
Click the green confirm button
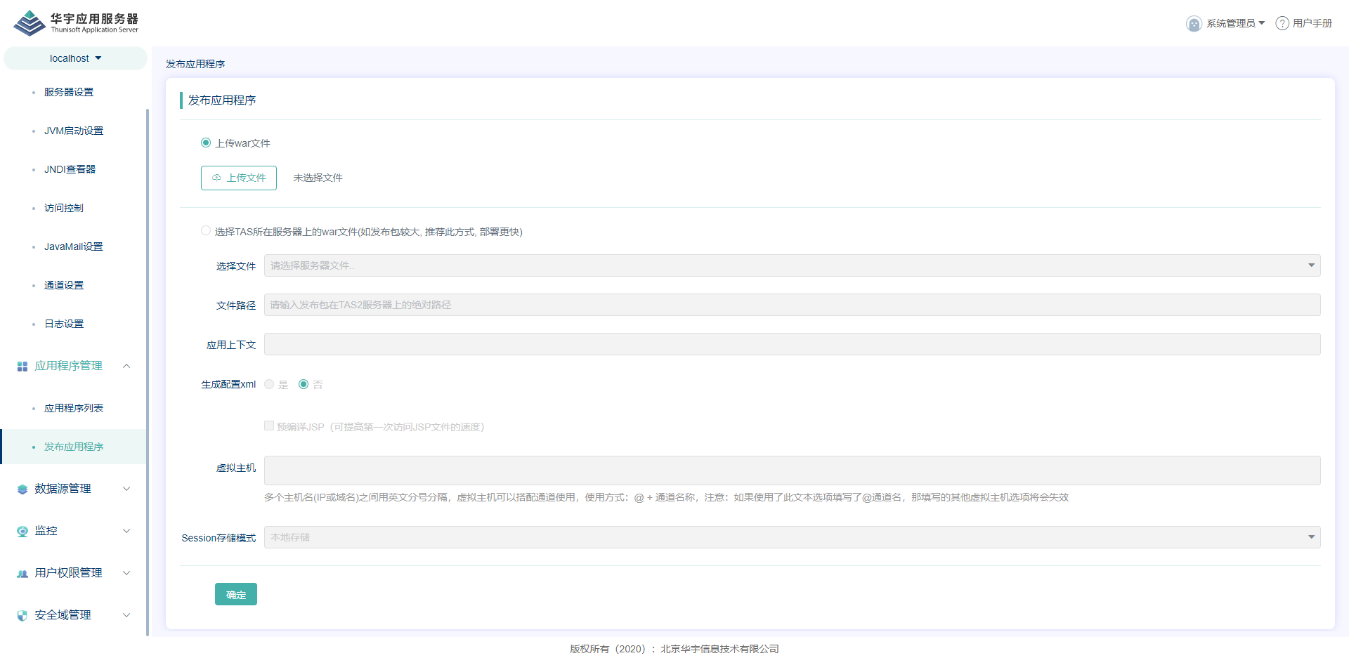click(x=236, y=594)
